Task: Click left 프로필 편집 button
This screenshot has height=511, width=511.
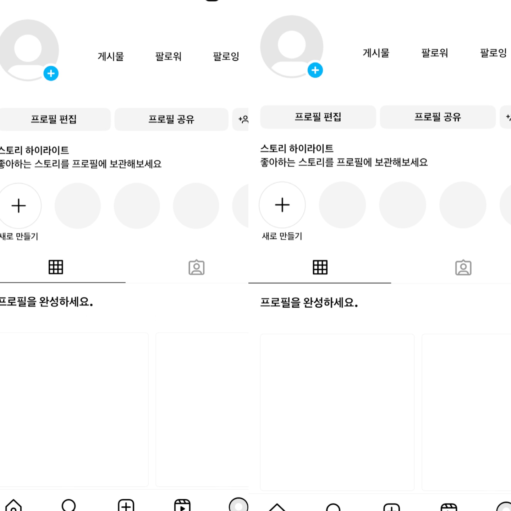Action: point(54,119)
